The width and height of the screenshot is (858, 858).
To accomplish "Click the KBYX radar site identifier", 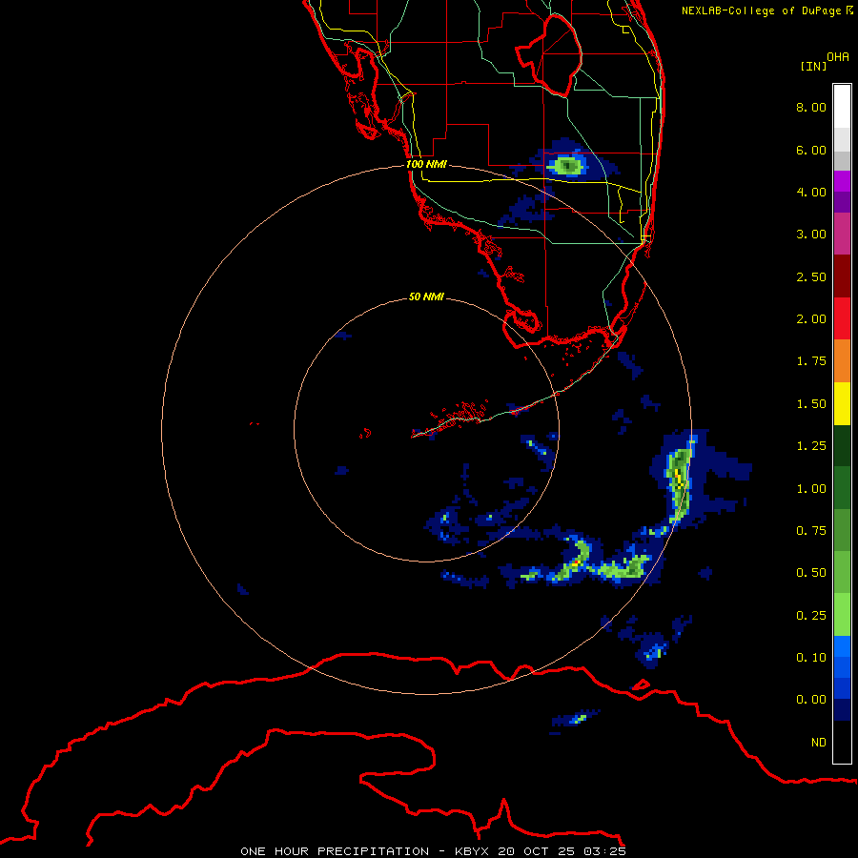I will point(472,851).
